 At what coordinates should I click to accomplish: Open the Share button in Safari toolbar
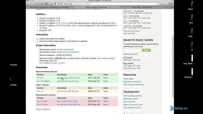coord(37,4)
